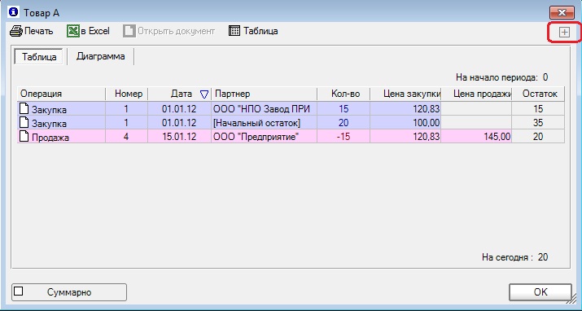Click the 15.01.12 date cell
This screenshot has height=311, width=582.
coord(179,137)
